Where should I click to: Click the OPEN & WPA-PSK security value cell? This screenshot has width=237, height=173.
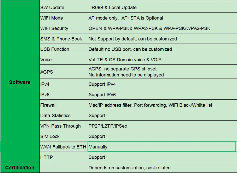click(162, 28)
